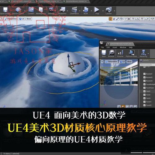Uncheck the Rotate01 parameter checkbox

(144, 74)
